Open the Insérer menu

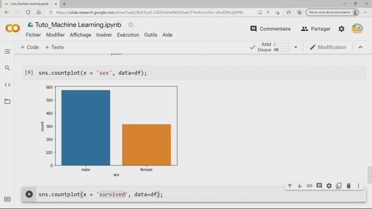tap(104, 35)
